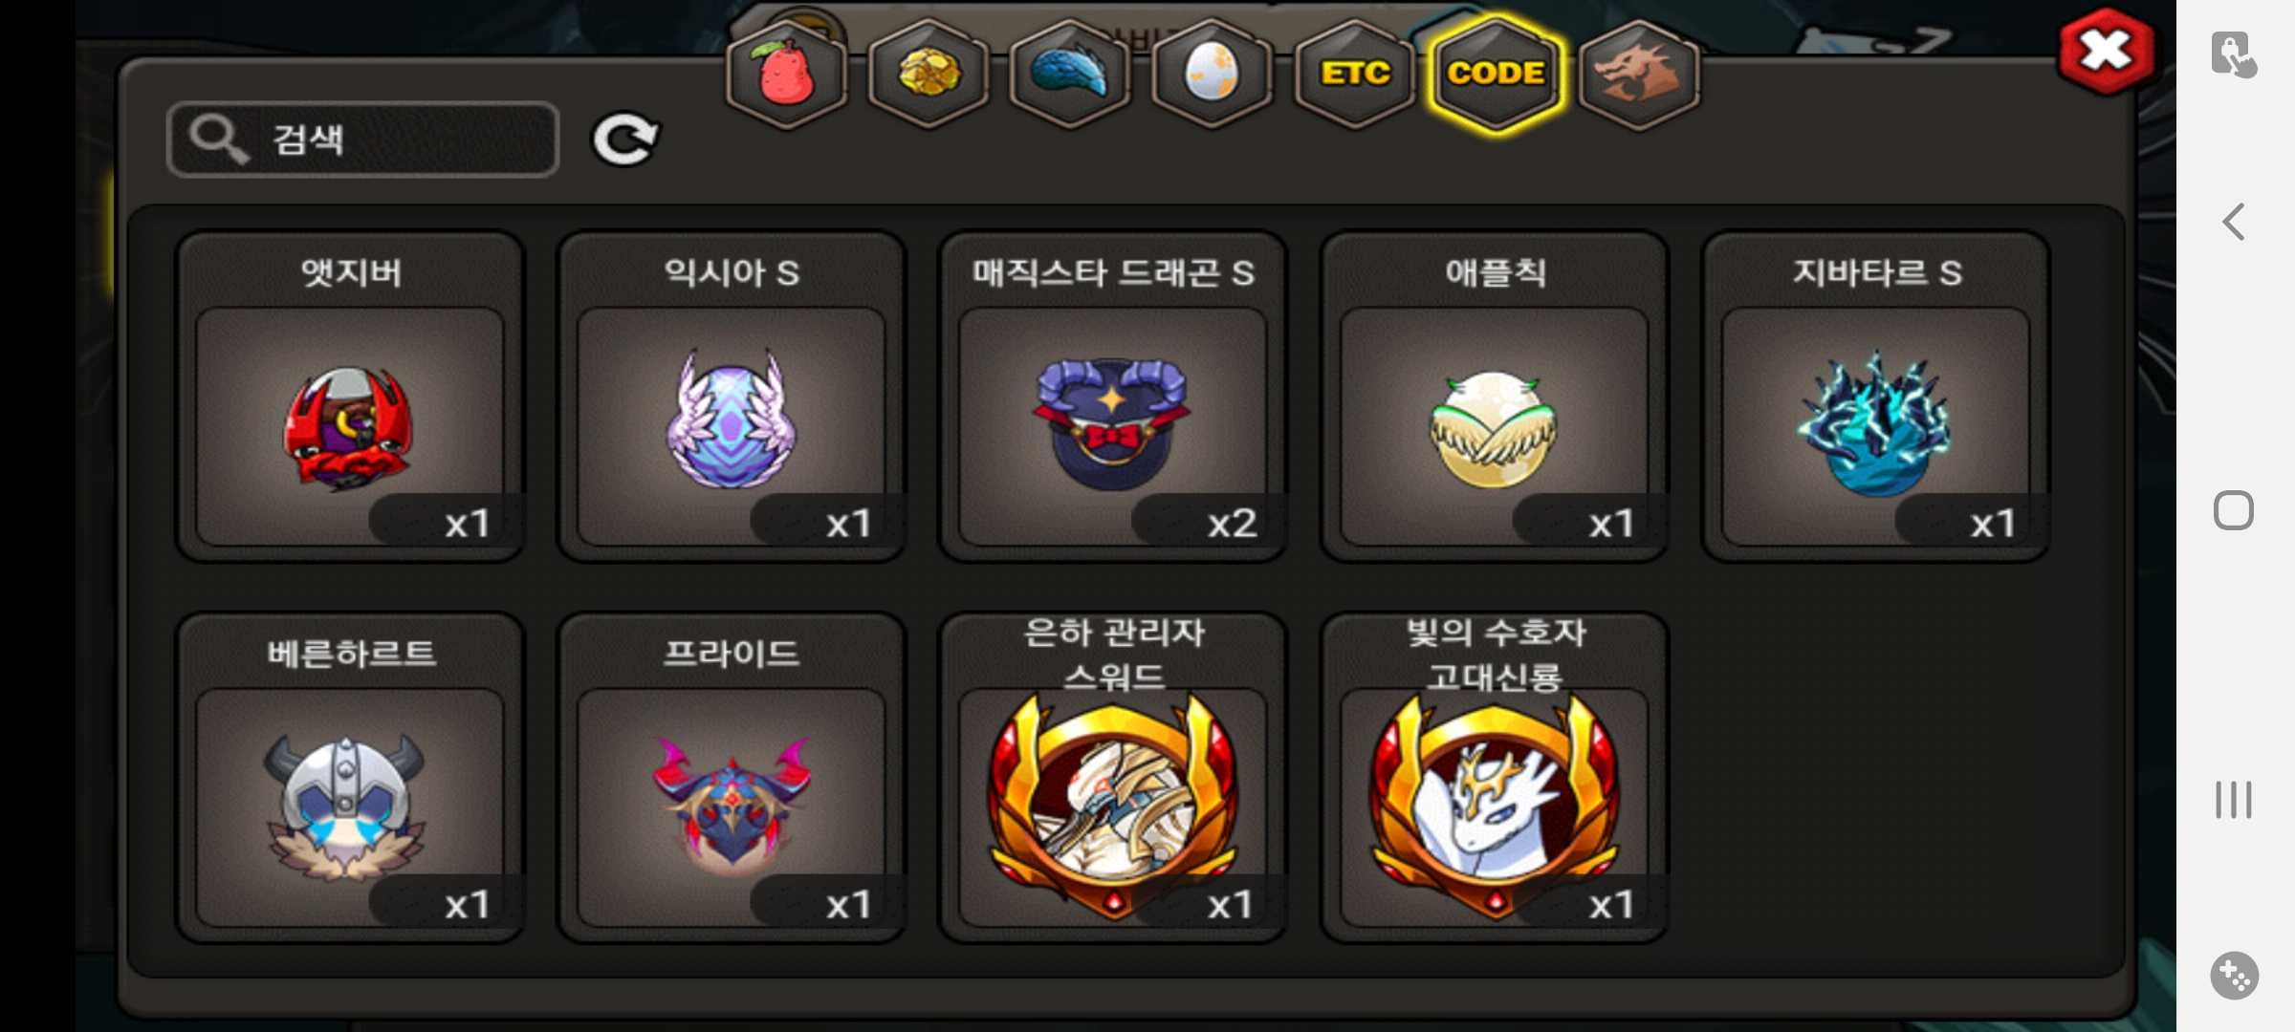The image size is (2295, 1032).
Task: Select the 지바타르 S lightning egg
Action: 1876,397
